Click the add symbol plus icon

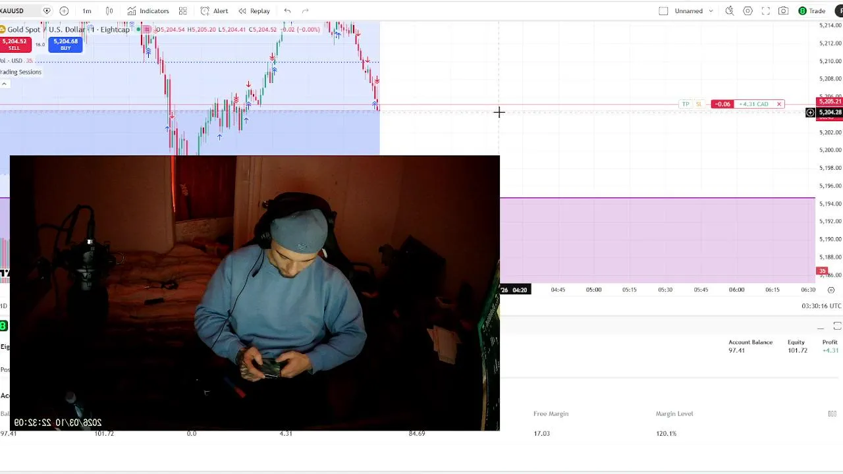coord(64,11)
